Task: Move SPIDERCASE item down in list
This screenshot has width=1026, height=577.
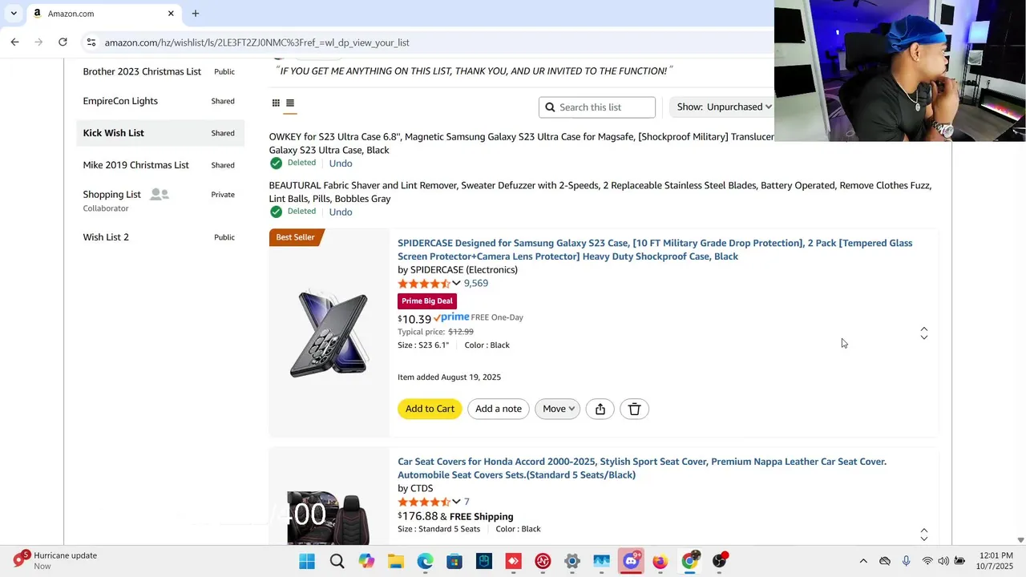Action: point(924,338)
